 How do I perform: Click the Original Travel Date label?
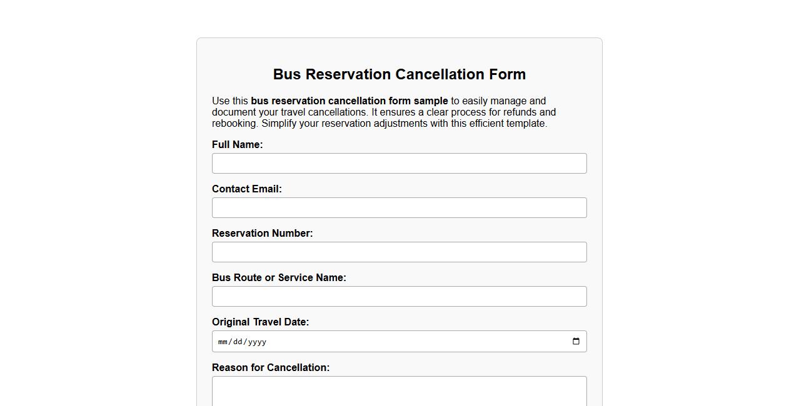[x=261, y=322]
